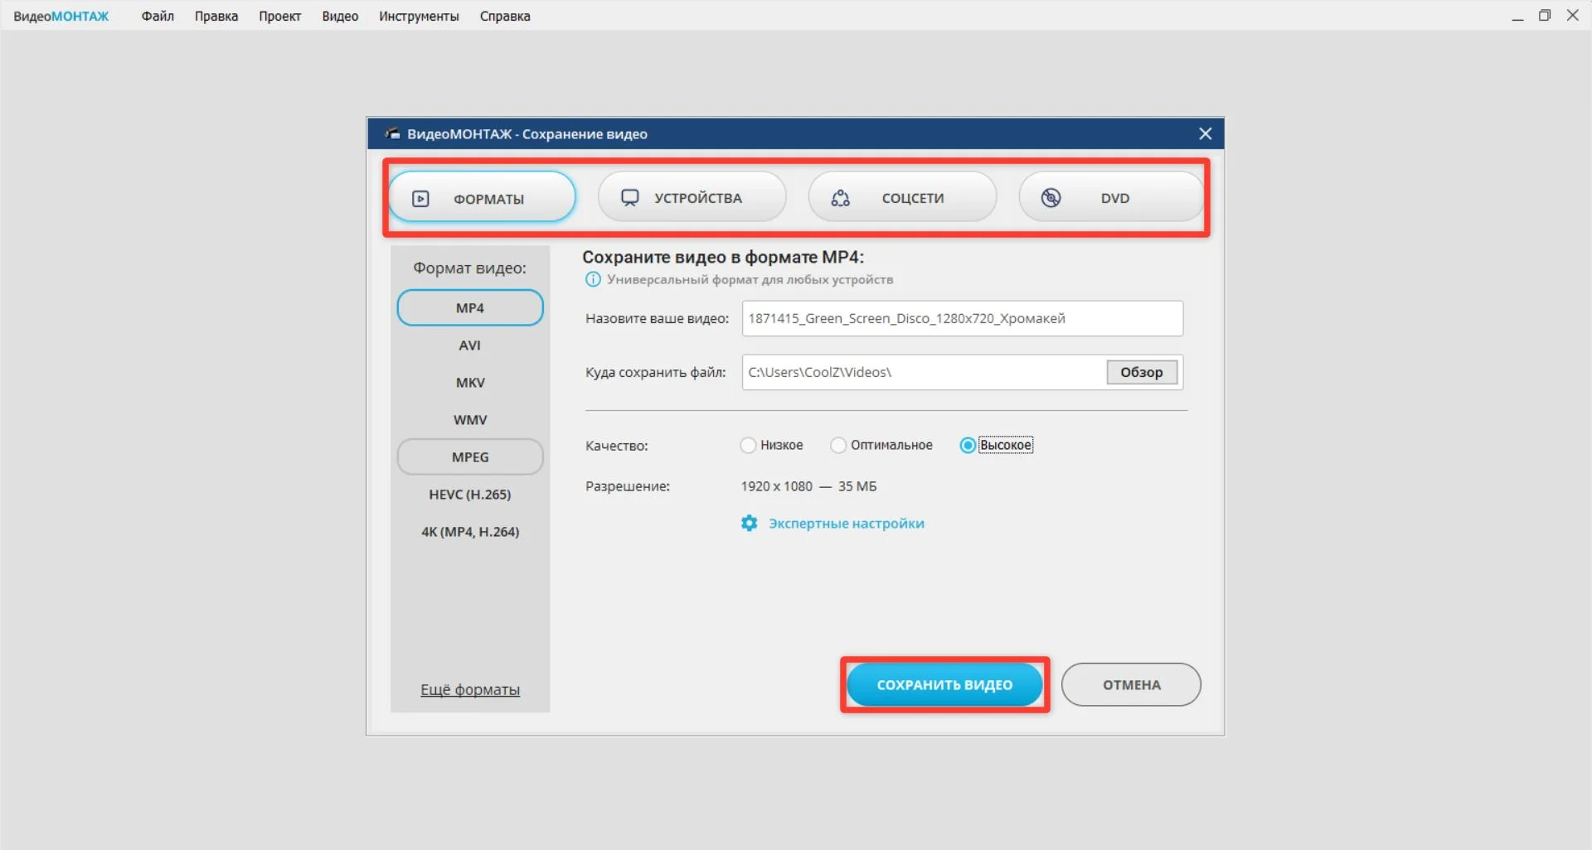Open the Инструменты menu

[419, 17]
